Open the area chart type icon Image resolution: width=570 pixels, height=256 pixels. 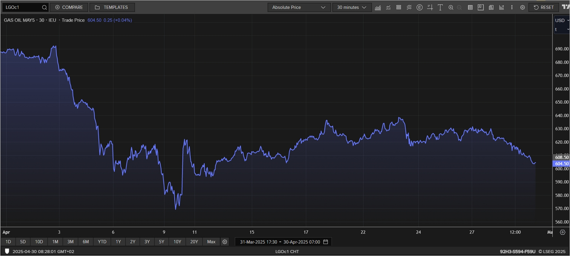[x=378, y=7]
